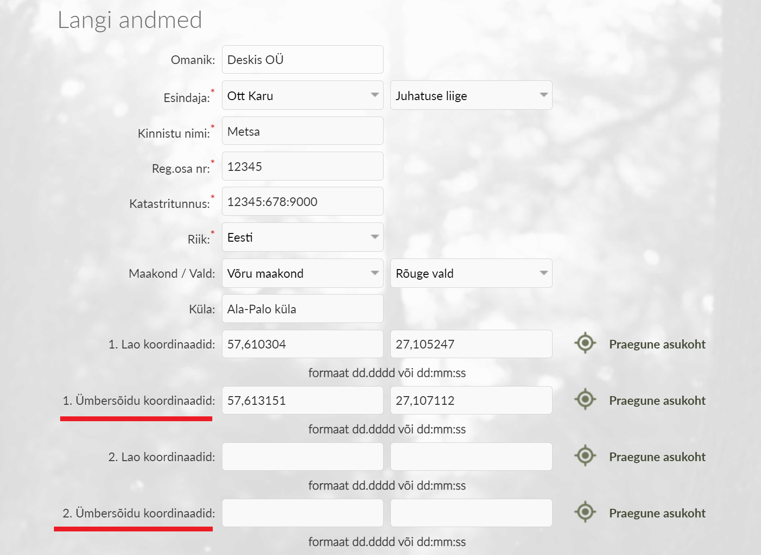Click the format hint below 2. Ümbersõidu koordinaadid
The height and width of the screenshot is (555, 761).
click(x=387, y=542)
